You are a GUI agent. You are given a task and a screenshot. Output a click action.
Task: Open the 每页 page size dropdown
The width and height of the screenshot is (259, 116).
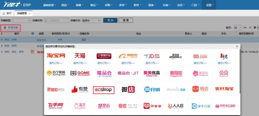click(x=238, y=28)
